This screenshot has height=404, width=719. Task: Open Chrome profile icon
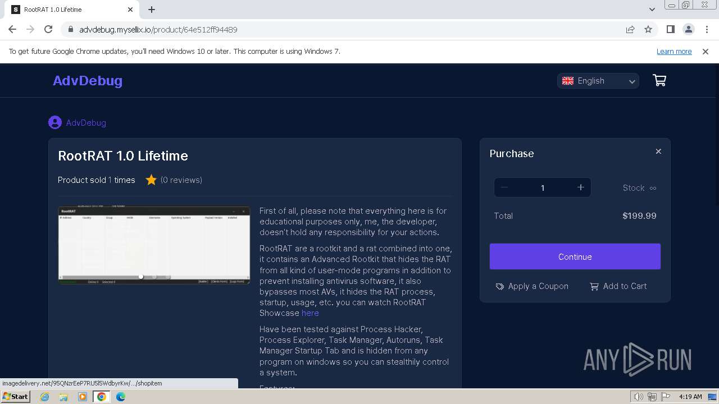pyautogui.click(x=688, y=29)
